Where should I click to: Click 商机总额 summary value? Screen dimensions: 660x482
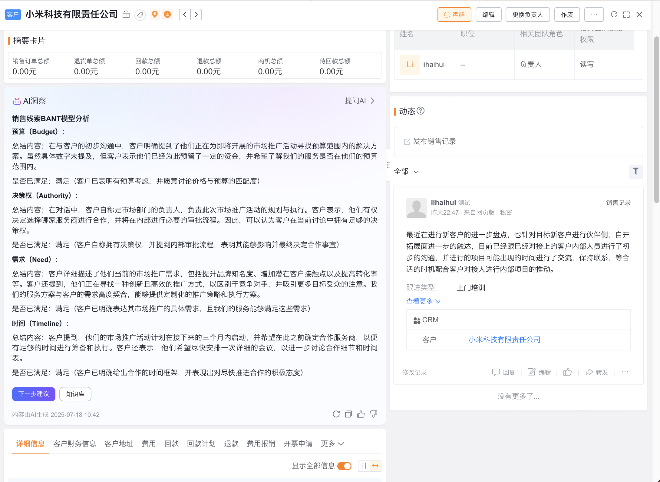270,72
